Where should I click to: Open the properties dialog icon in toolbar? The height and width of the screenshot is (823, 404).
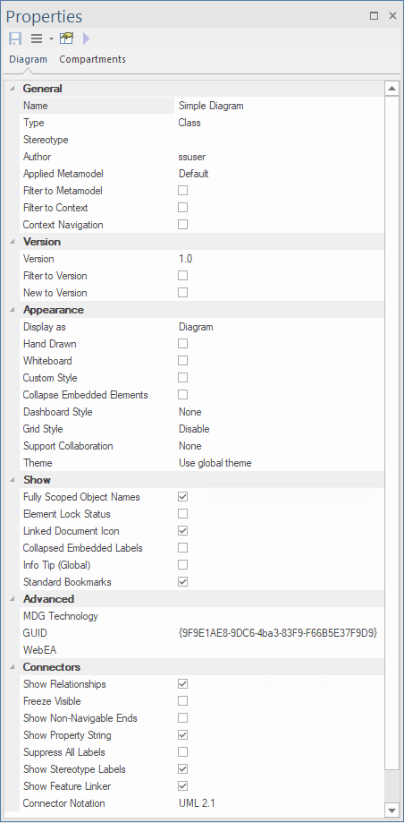66,39
